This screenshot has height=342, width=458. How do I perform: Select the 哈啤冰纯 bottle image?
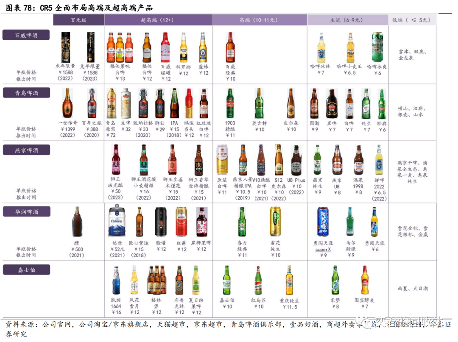pyautogui.click(x=321, y=48)
